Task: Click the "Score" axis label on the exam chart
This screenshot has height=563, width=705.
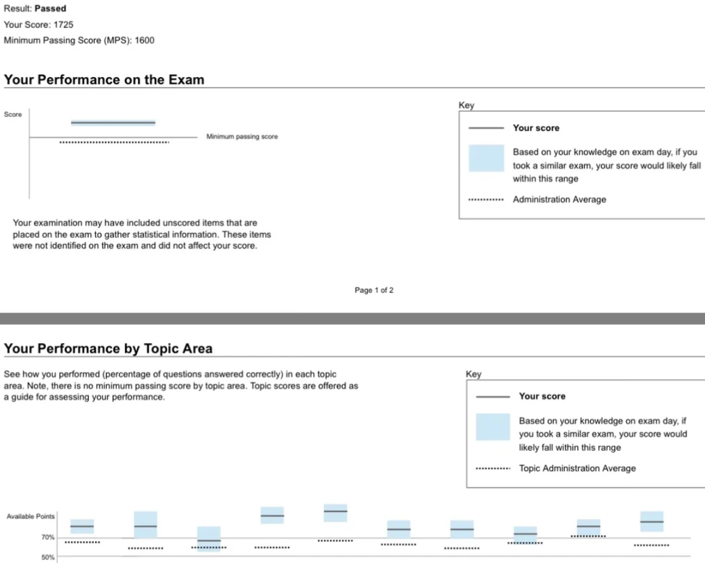Action: click(x=12, y=114)
